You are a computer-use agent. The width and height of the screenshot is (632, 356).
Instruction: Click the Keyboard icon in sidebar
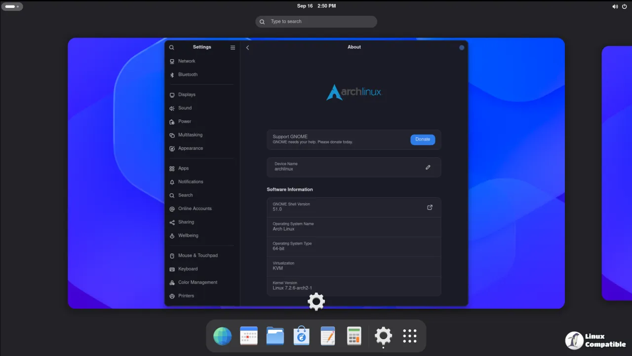click(172, 269)
